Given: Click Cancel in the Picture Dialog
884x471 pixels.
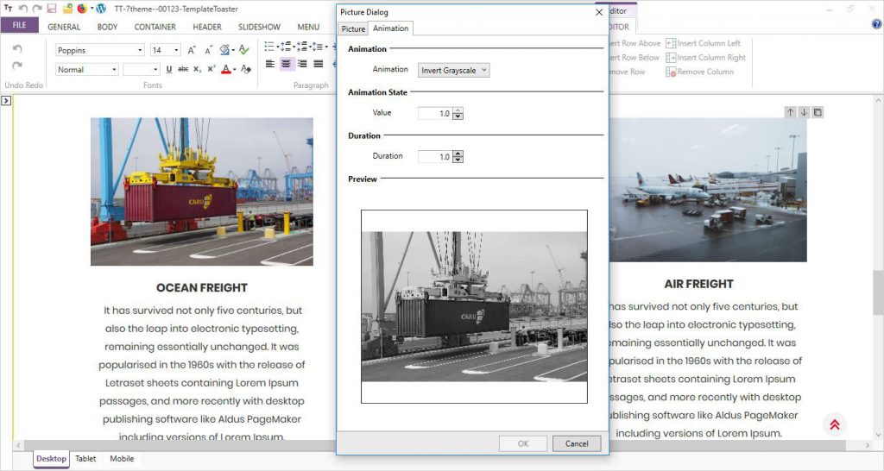Looking at the screenshot, I should click(576, 443).
